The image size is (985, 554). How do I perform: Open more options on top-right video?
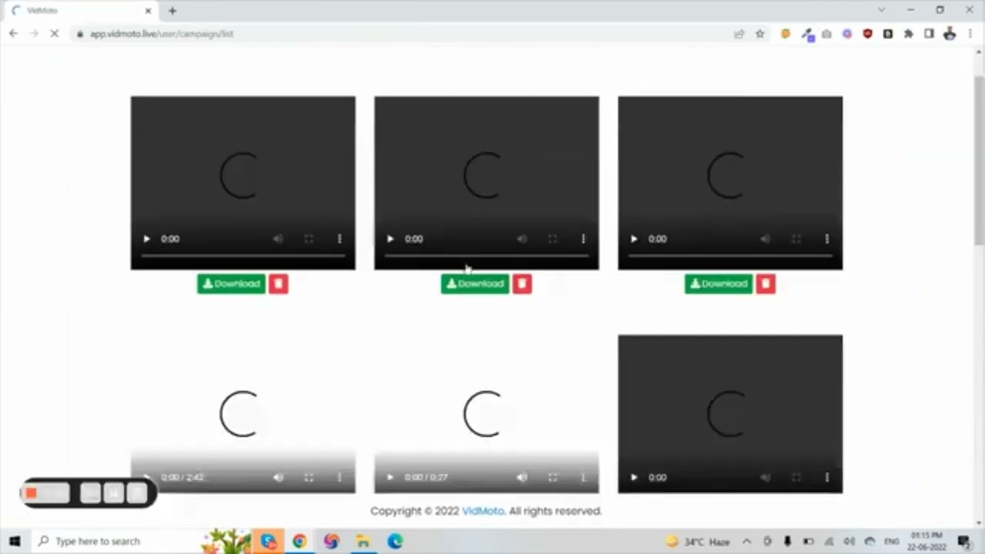pyautogui.click(x=826, y=239)
